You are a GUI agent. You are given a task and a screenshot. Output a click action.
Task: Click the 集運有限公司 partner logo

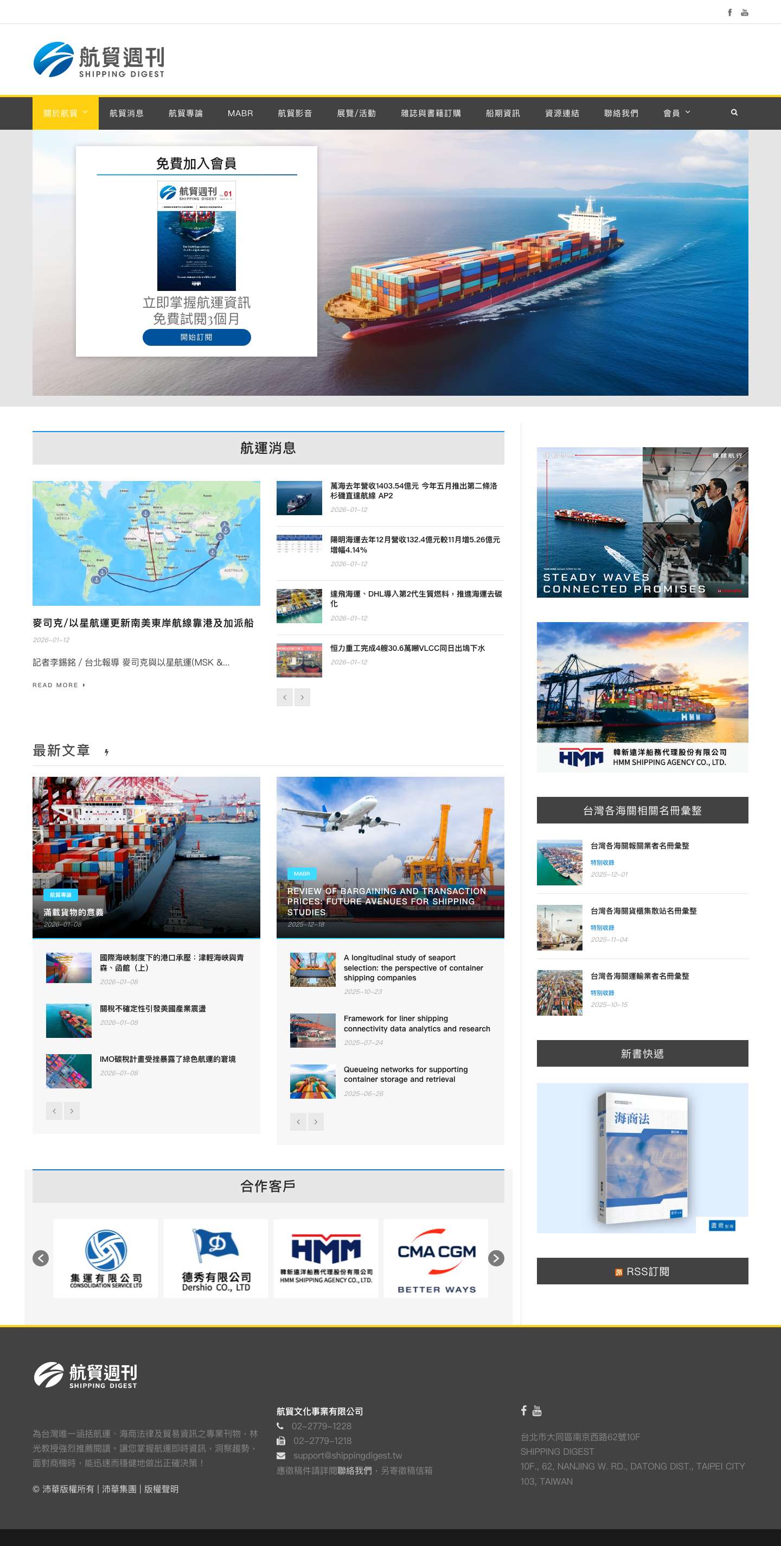tap(106, 1258)
